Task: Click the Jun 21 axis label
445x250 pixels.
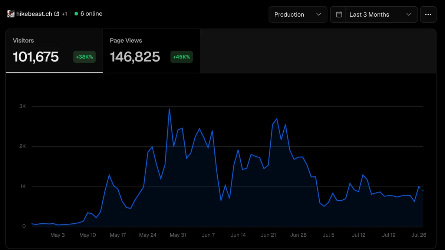Action: click(268, 235)
